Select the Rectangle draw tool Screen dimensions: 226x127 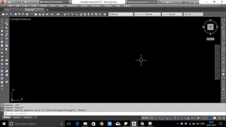coord(2,35)
